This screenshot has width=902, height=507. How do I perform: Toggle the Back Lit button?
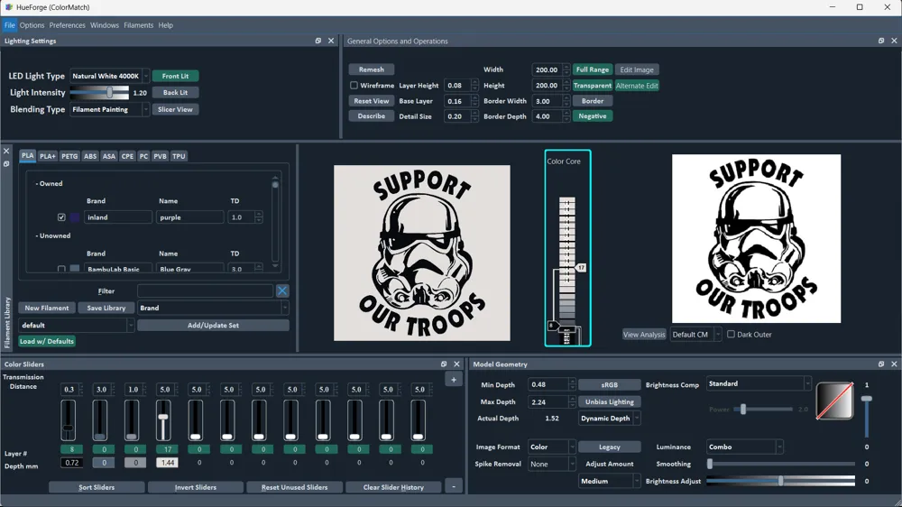point(176,93)
